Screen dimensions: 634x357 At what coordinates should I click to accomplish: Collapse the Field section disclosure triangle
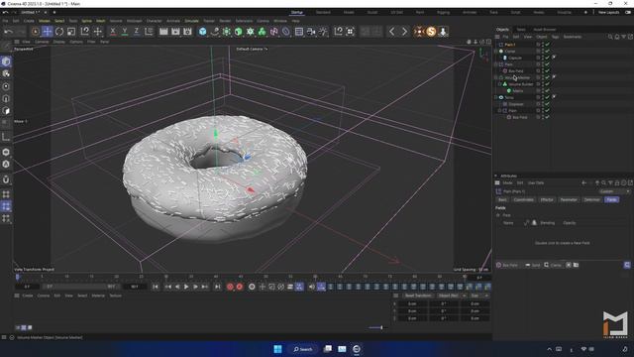(498, 215)
